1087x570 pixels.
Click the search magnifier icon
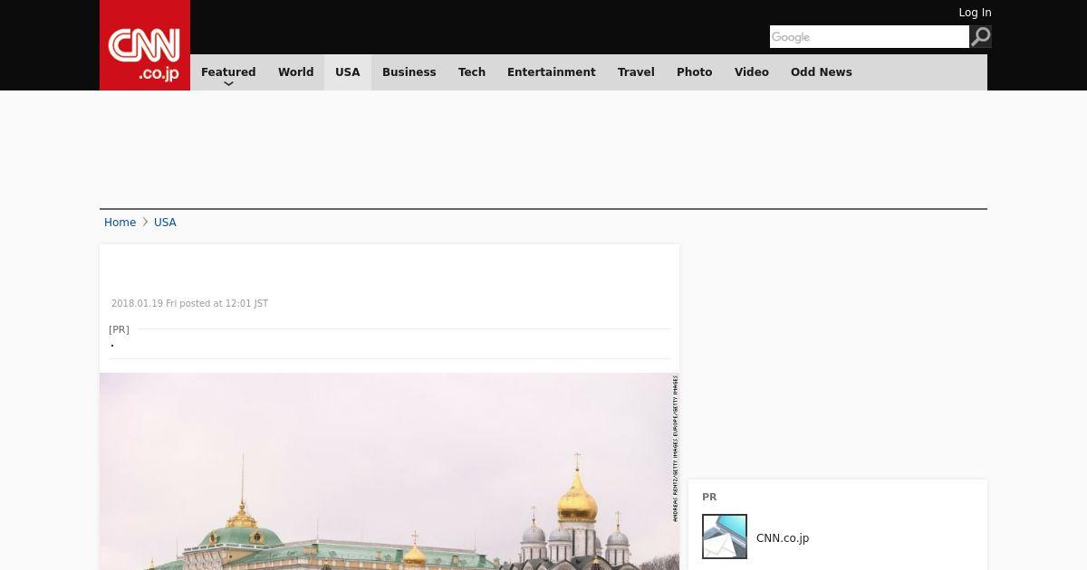[981, 36]
